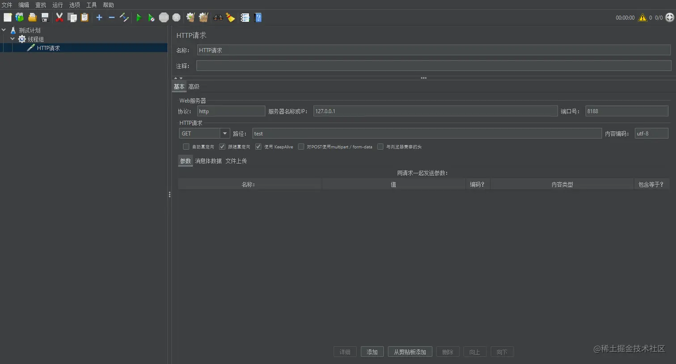
Task: Click the Cut scissors icon
Action: (59, 17)
